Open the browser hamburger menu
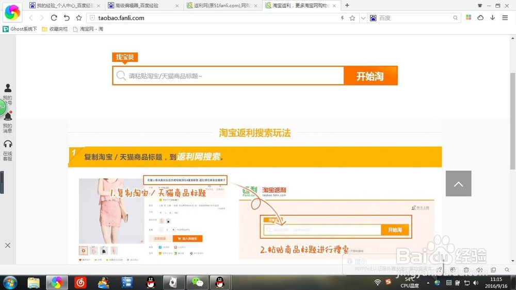Viewport: 516px width, 290px height. click(x=505, y=18)
